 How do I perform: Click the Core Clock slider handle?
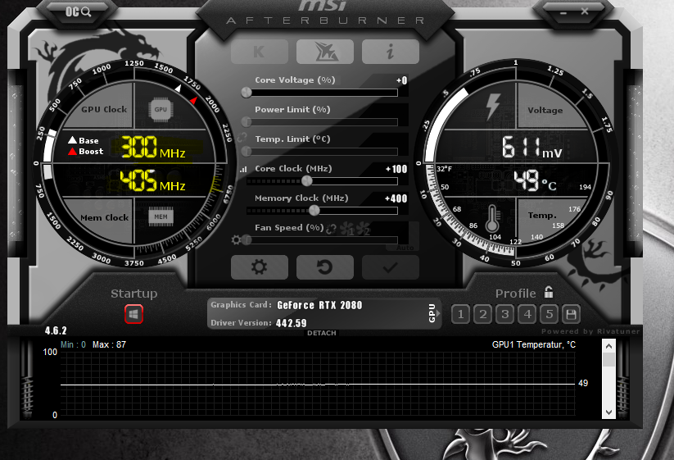point(306,180)
